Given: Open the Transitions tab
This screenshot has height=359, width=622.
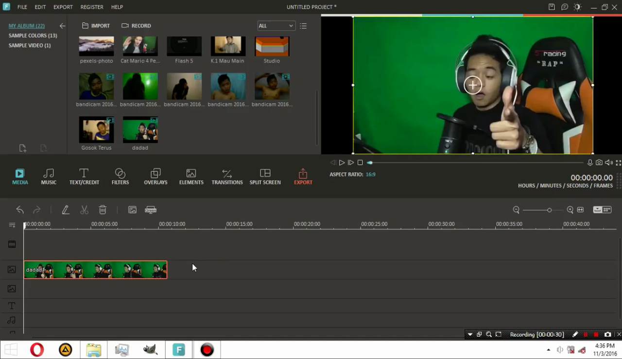Looking at the screenshot, I should pos(227,177).
